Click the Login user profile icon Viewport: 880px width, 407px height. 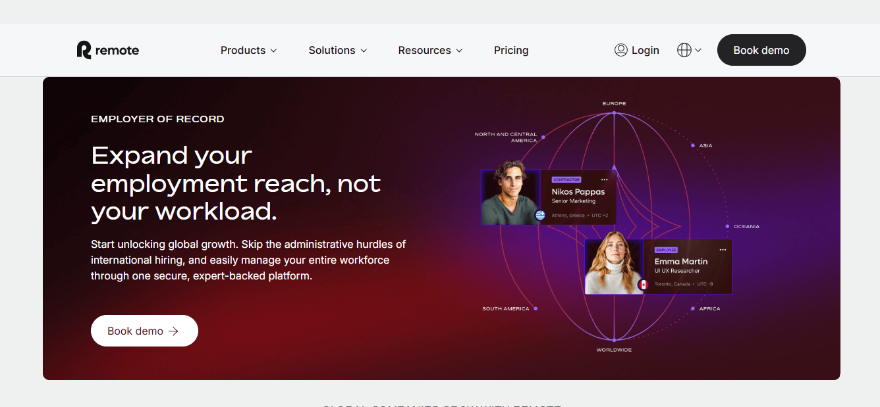(620, 50)
